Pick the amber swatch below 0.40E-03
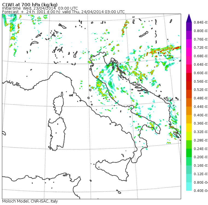The height and width of the screenshot is (205, 208). point(189,119)
